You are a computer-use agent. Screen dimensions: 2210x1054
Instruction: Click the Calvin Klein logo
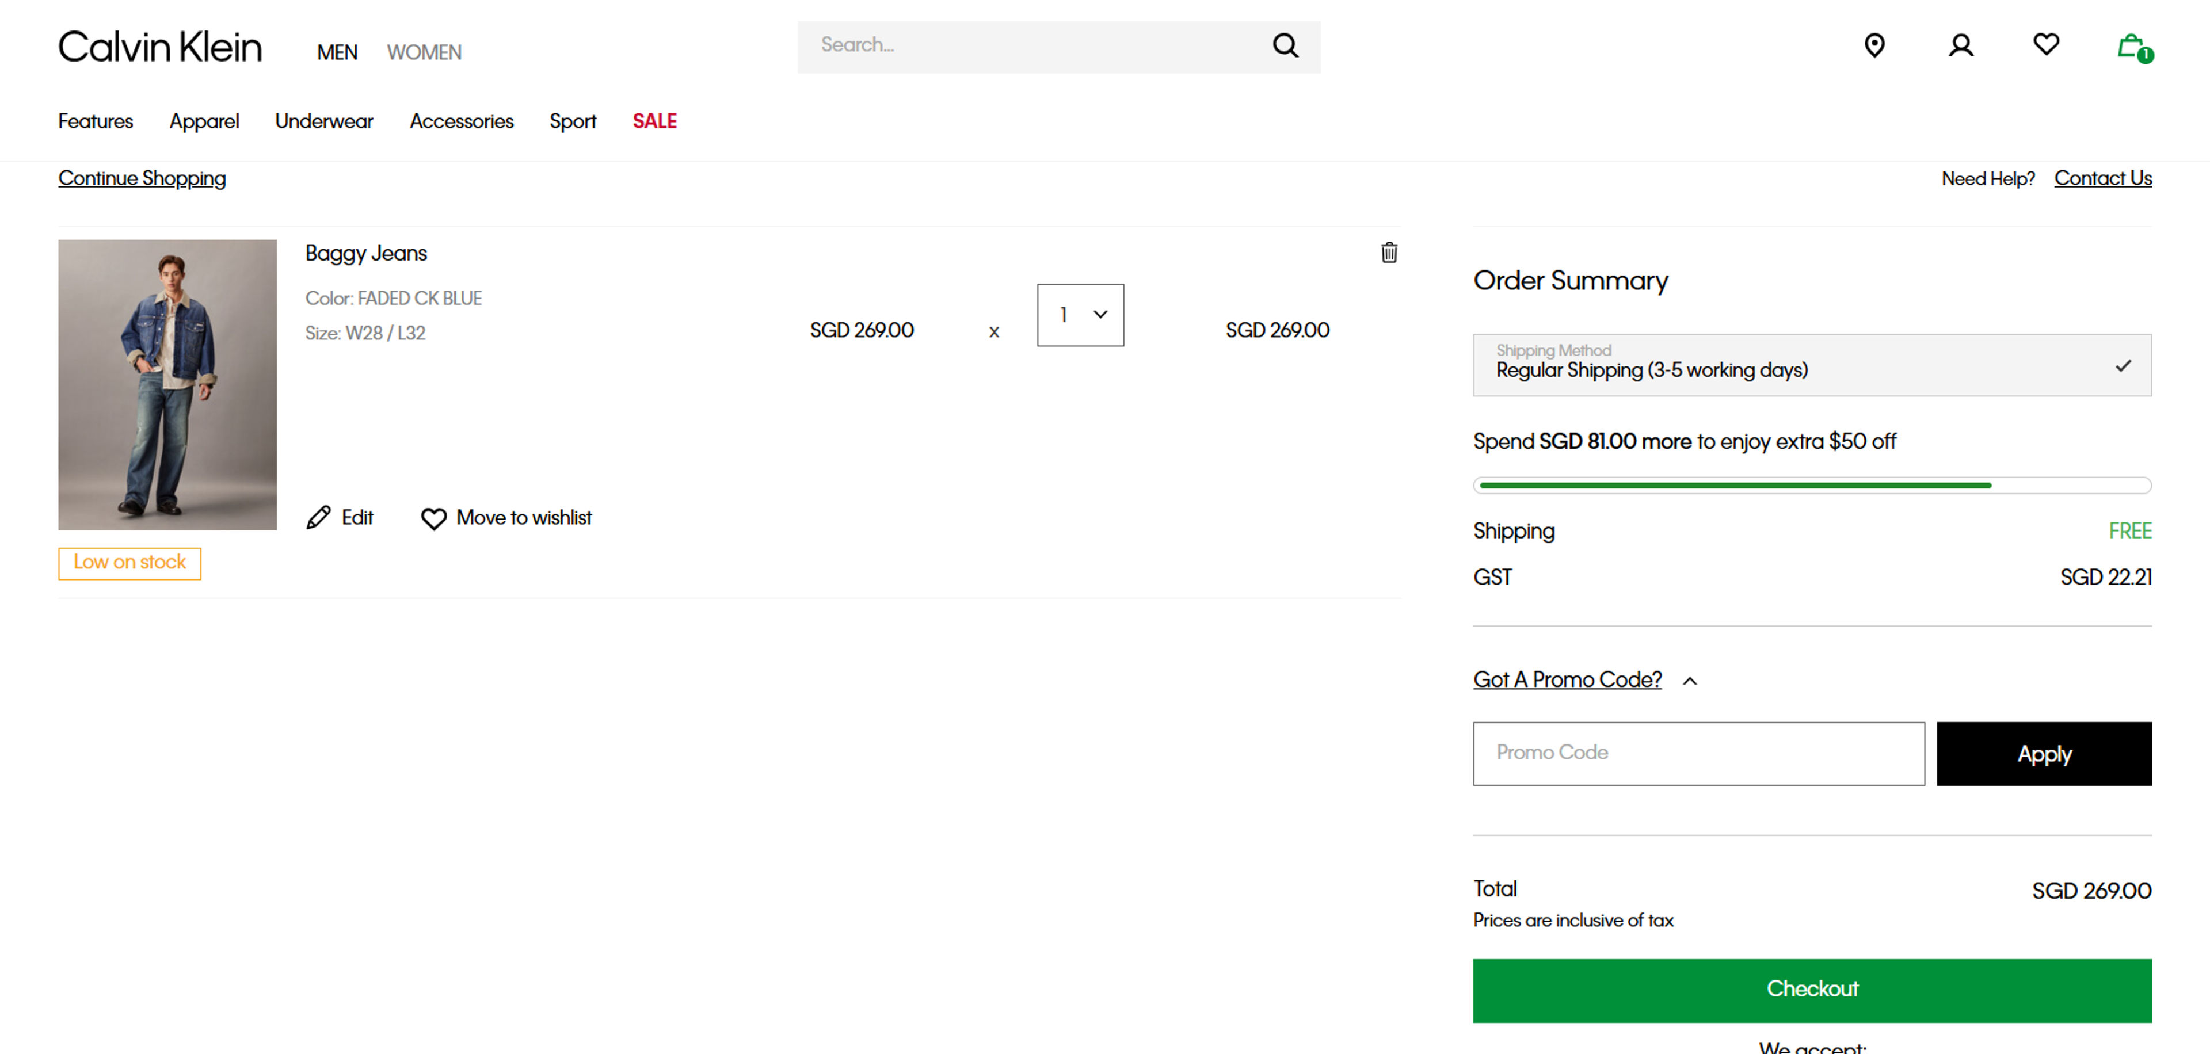coord(159,47)
